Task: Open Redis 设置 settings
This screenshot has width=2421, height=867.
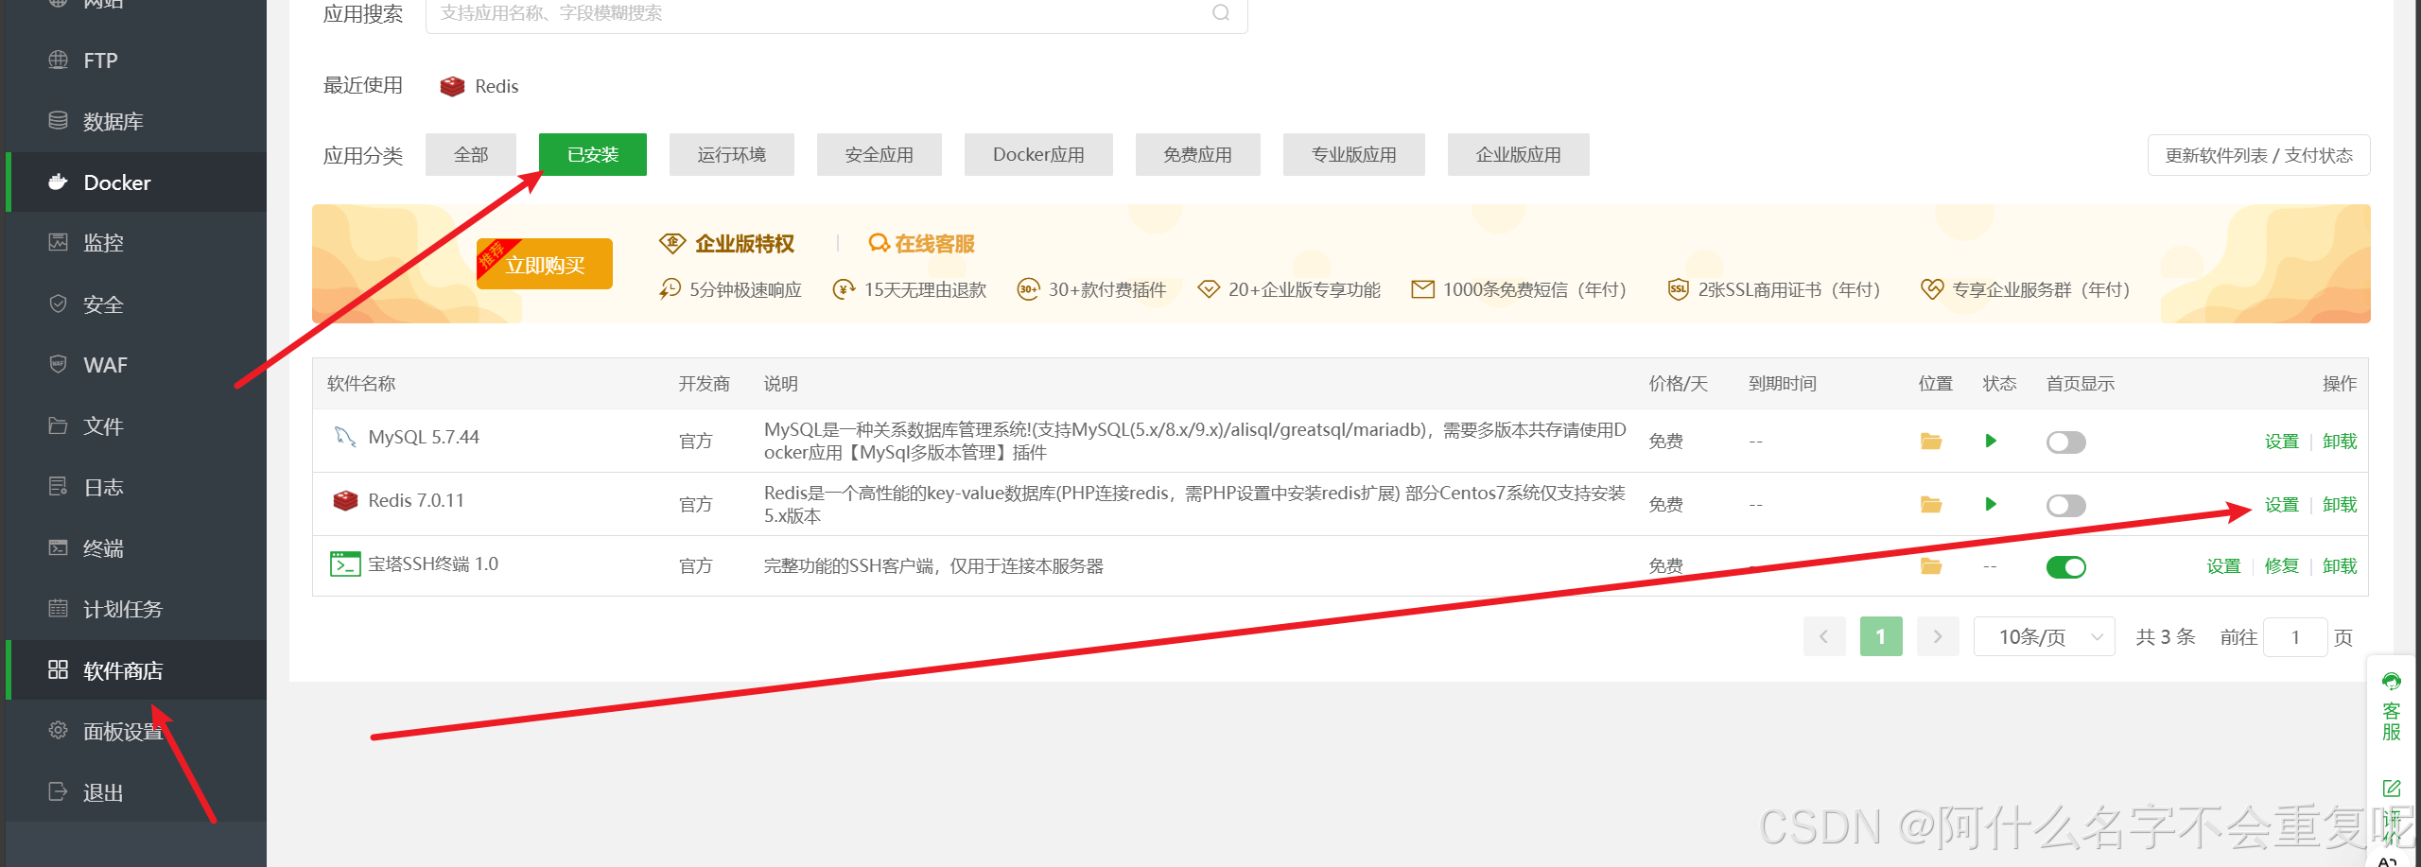Action: (2281, 505)
